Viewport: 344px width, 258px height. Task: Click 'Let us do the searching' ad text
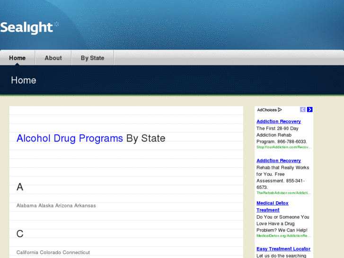[281, 256]
